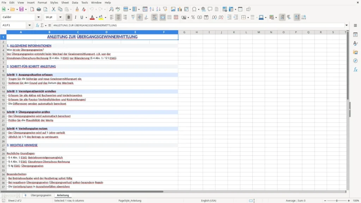Open the Tools menu
The width and height of the screenshot is (361, 203).
pyautogui.click(x=85, y=2)
